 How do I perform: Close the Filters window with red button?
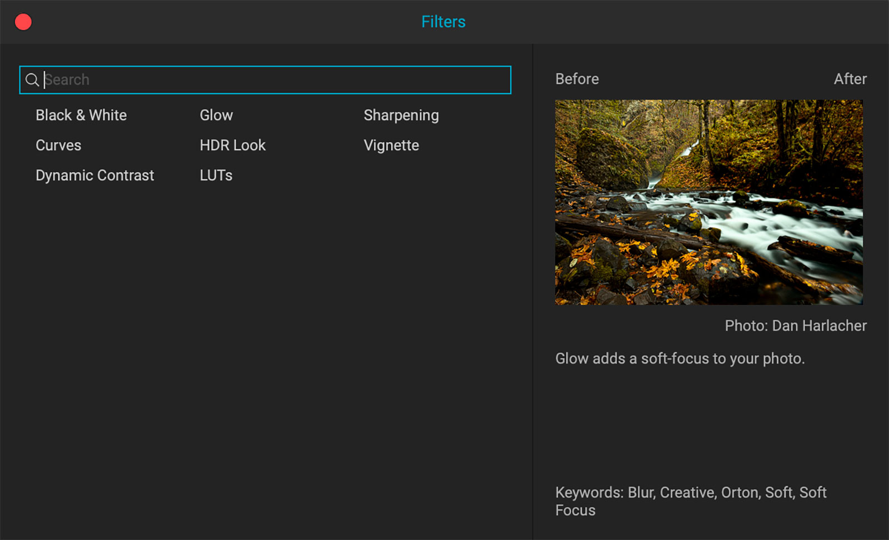pyautogui.click(x=23, y=22)
